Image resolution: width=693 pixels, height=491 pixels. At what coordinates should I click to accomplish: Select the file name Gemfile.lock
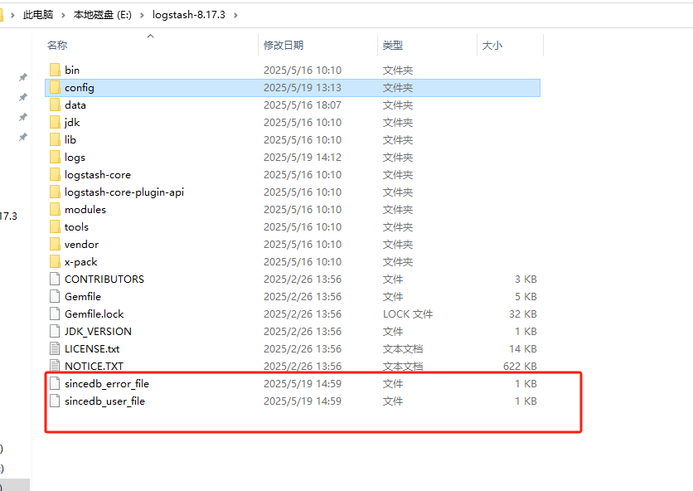pos(94,314)
